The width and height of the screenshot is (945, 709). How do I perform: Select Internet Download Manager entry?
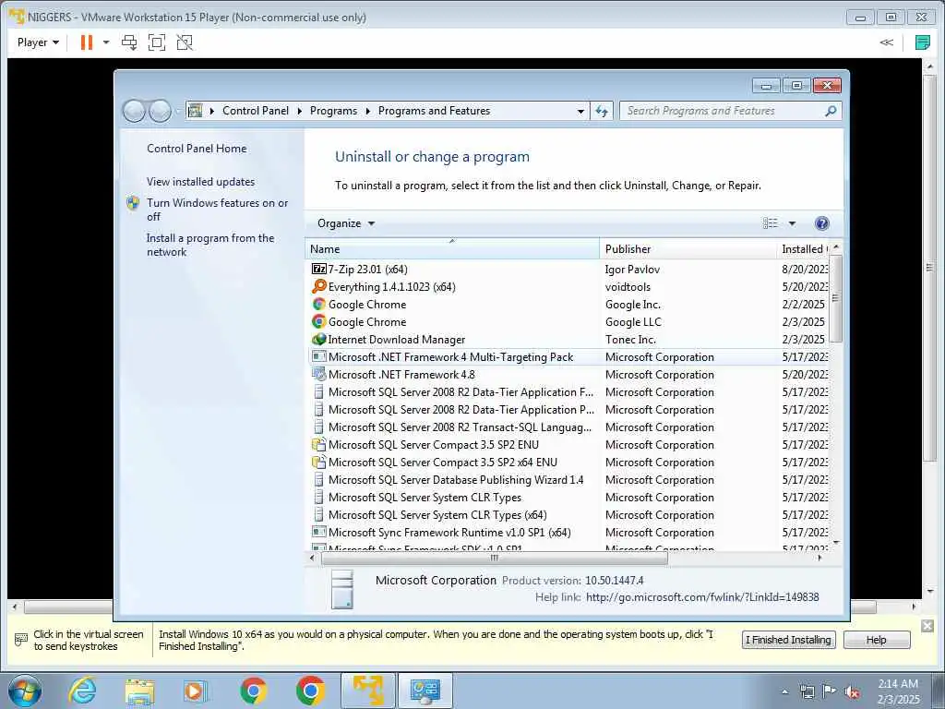[x=568, y=340]
